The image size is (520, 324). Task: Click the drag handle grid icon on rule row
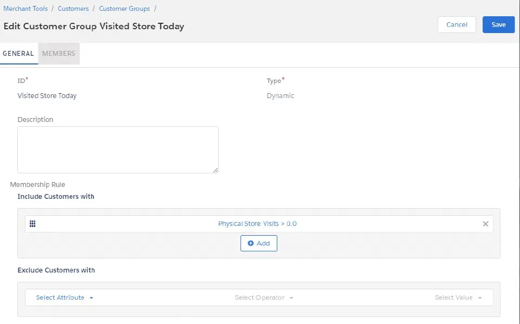tap(32, 224)
